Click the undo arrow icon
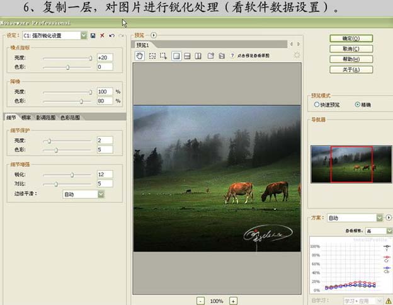The height and width of the screenshot is (305, 393). click(111, 36)
